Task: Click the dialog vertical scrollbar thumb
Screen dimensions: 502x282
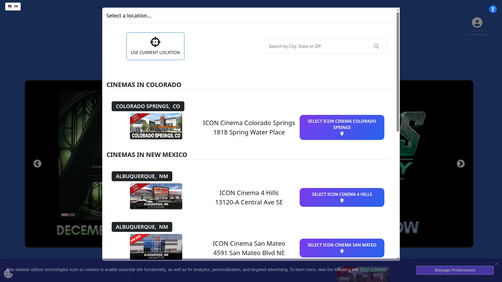Action: point(398,72)
